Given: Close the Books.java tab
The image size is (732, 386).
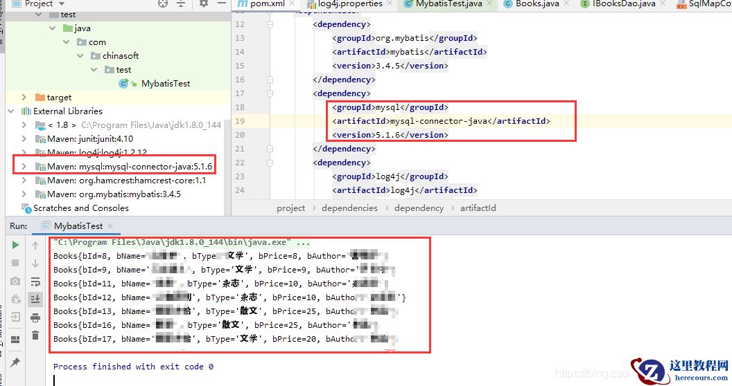Looking at the screenshot, I should pos(566,3).
